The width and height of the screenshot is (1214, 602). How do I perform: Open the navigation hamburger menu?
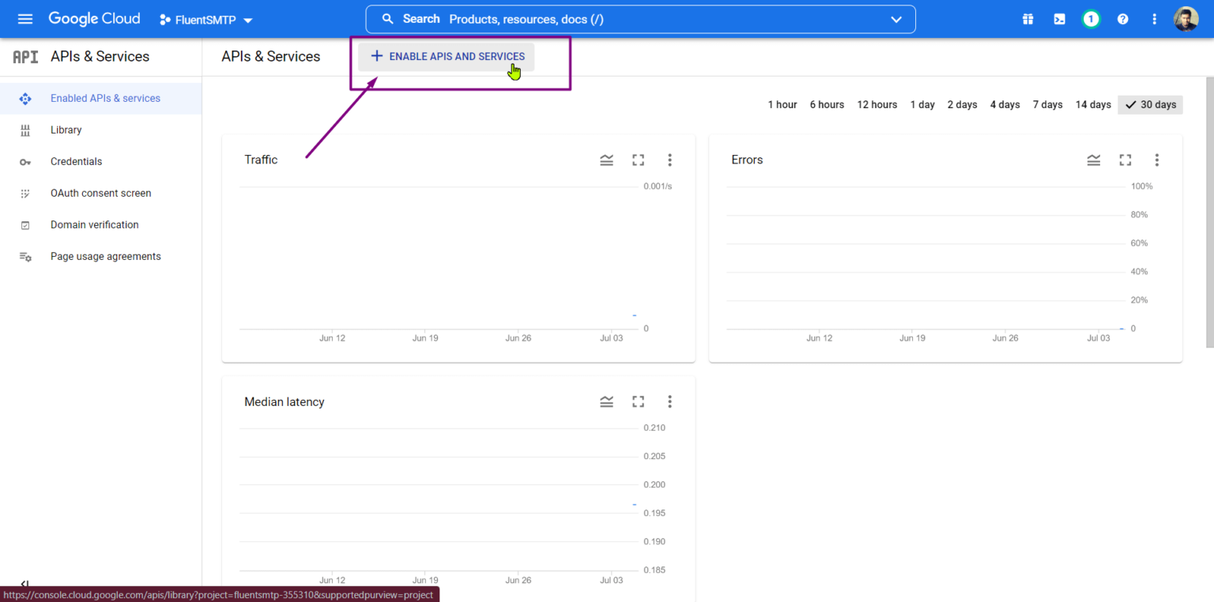pos(25,18)
